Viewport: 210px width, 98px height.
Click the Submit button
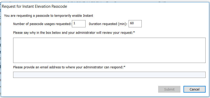[169, 89]
